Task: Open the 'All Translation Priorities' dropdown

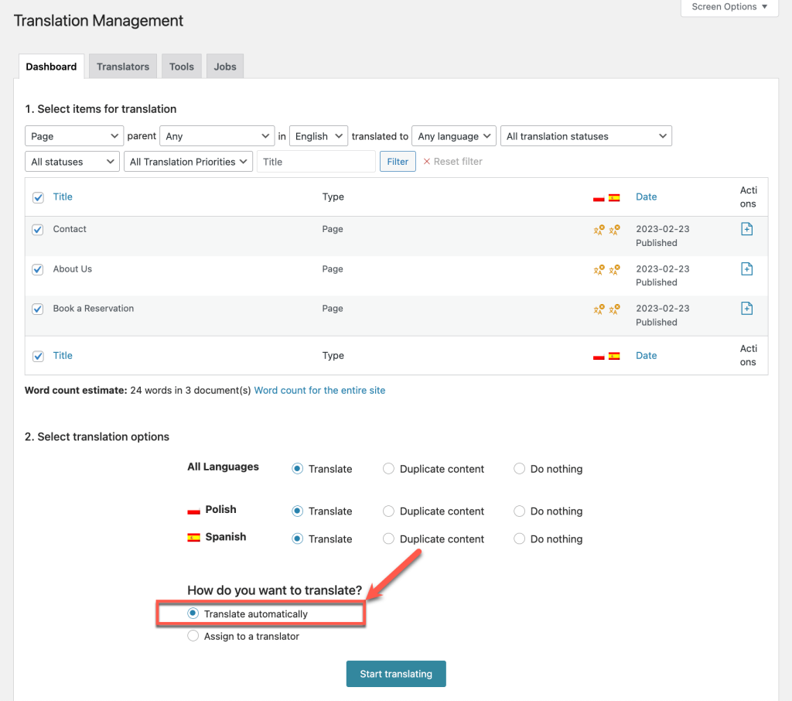Action: click(188, 161)
